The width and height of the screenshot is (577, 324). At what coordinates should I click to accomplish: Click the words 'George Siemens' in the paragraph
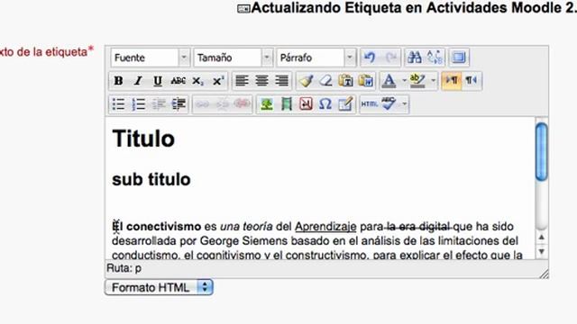click(243, 241)
